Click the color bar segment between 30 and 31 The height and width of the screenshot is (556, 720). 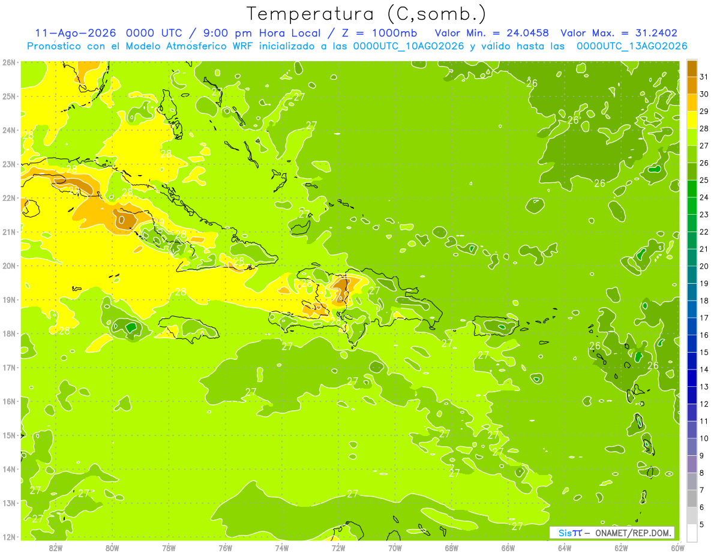tap(692, 85)
